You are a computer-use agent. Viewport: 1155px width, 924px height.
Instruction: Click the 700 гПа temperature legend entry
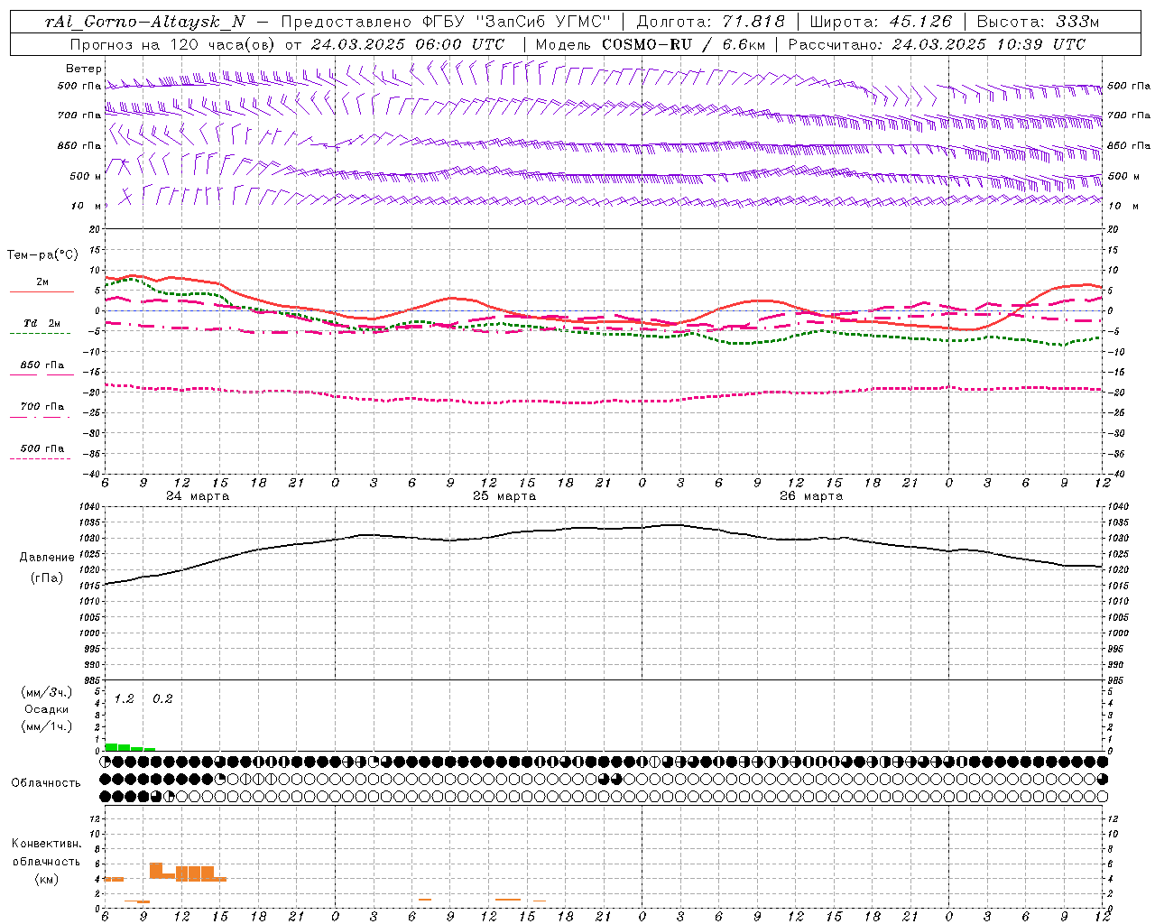[x=42, y=407]
